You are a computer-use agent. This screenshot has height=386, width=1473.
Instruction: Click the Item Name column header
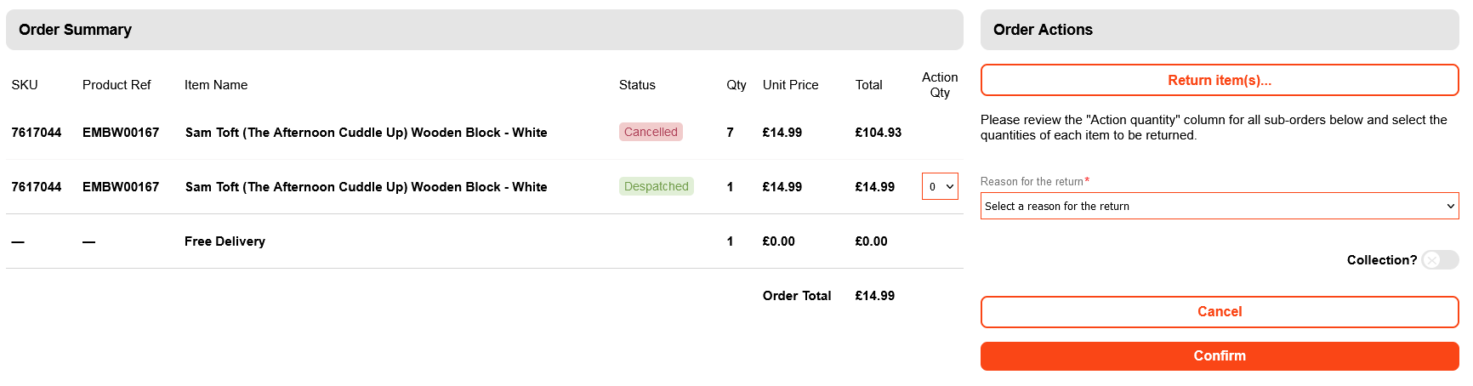[216, 85]
